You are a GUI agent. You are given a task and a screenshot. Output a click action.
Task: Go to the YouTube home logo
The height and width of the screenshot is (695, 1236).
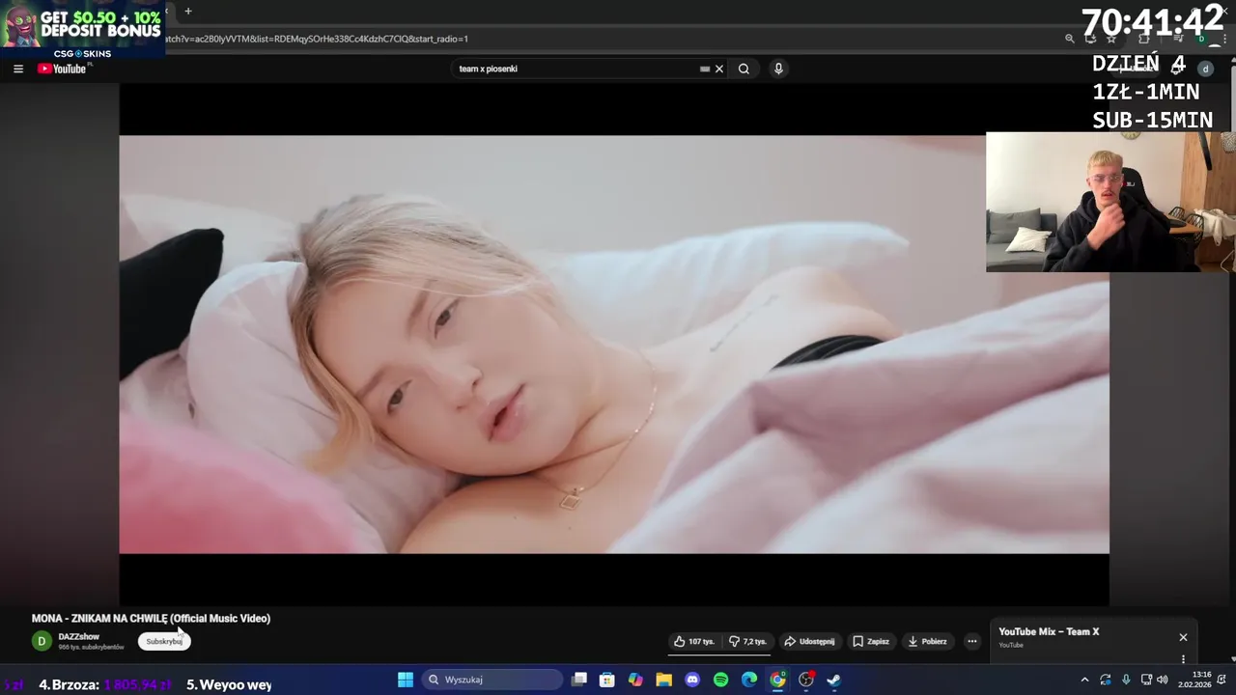click(x=63, y=69)
